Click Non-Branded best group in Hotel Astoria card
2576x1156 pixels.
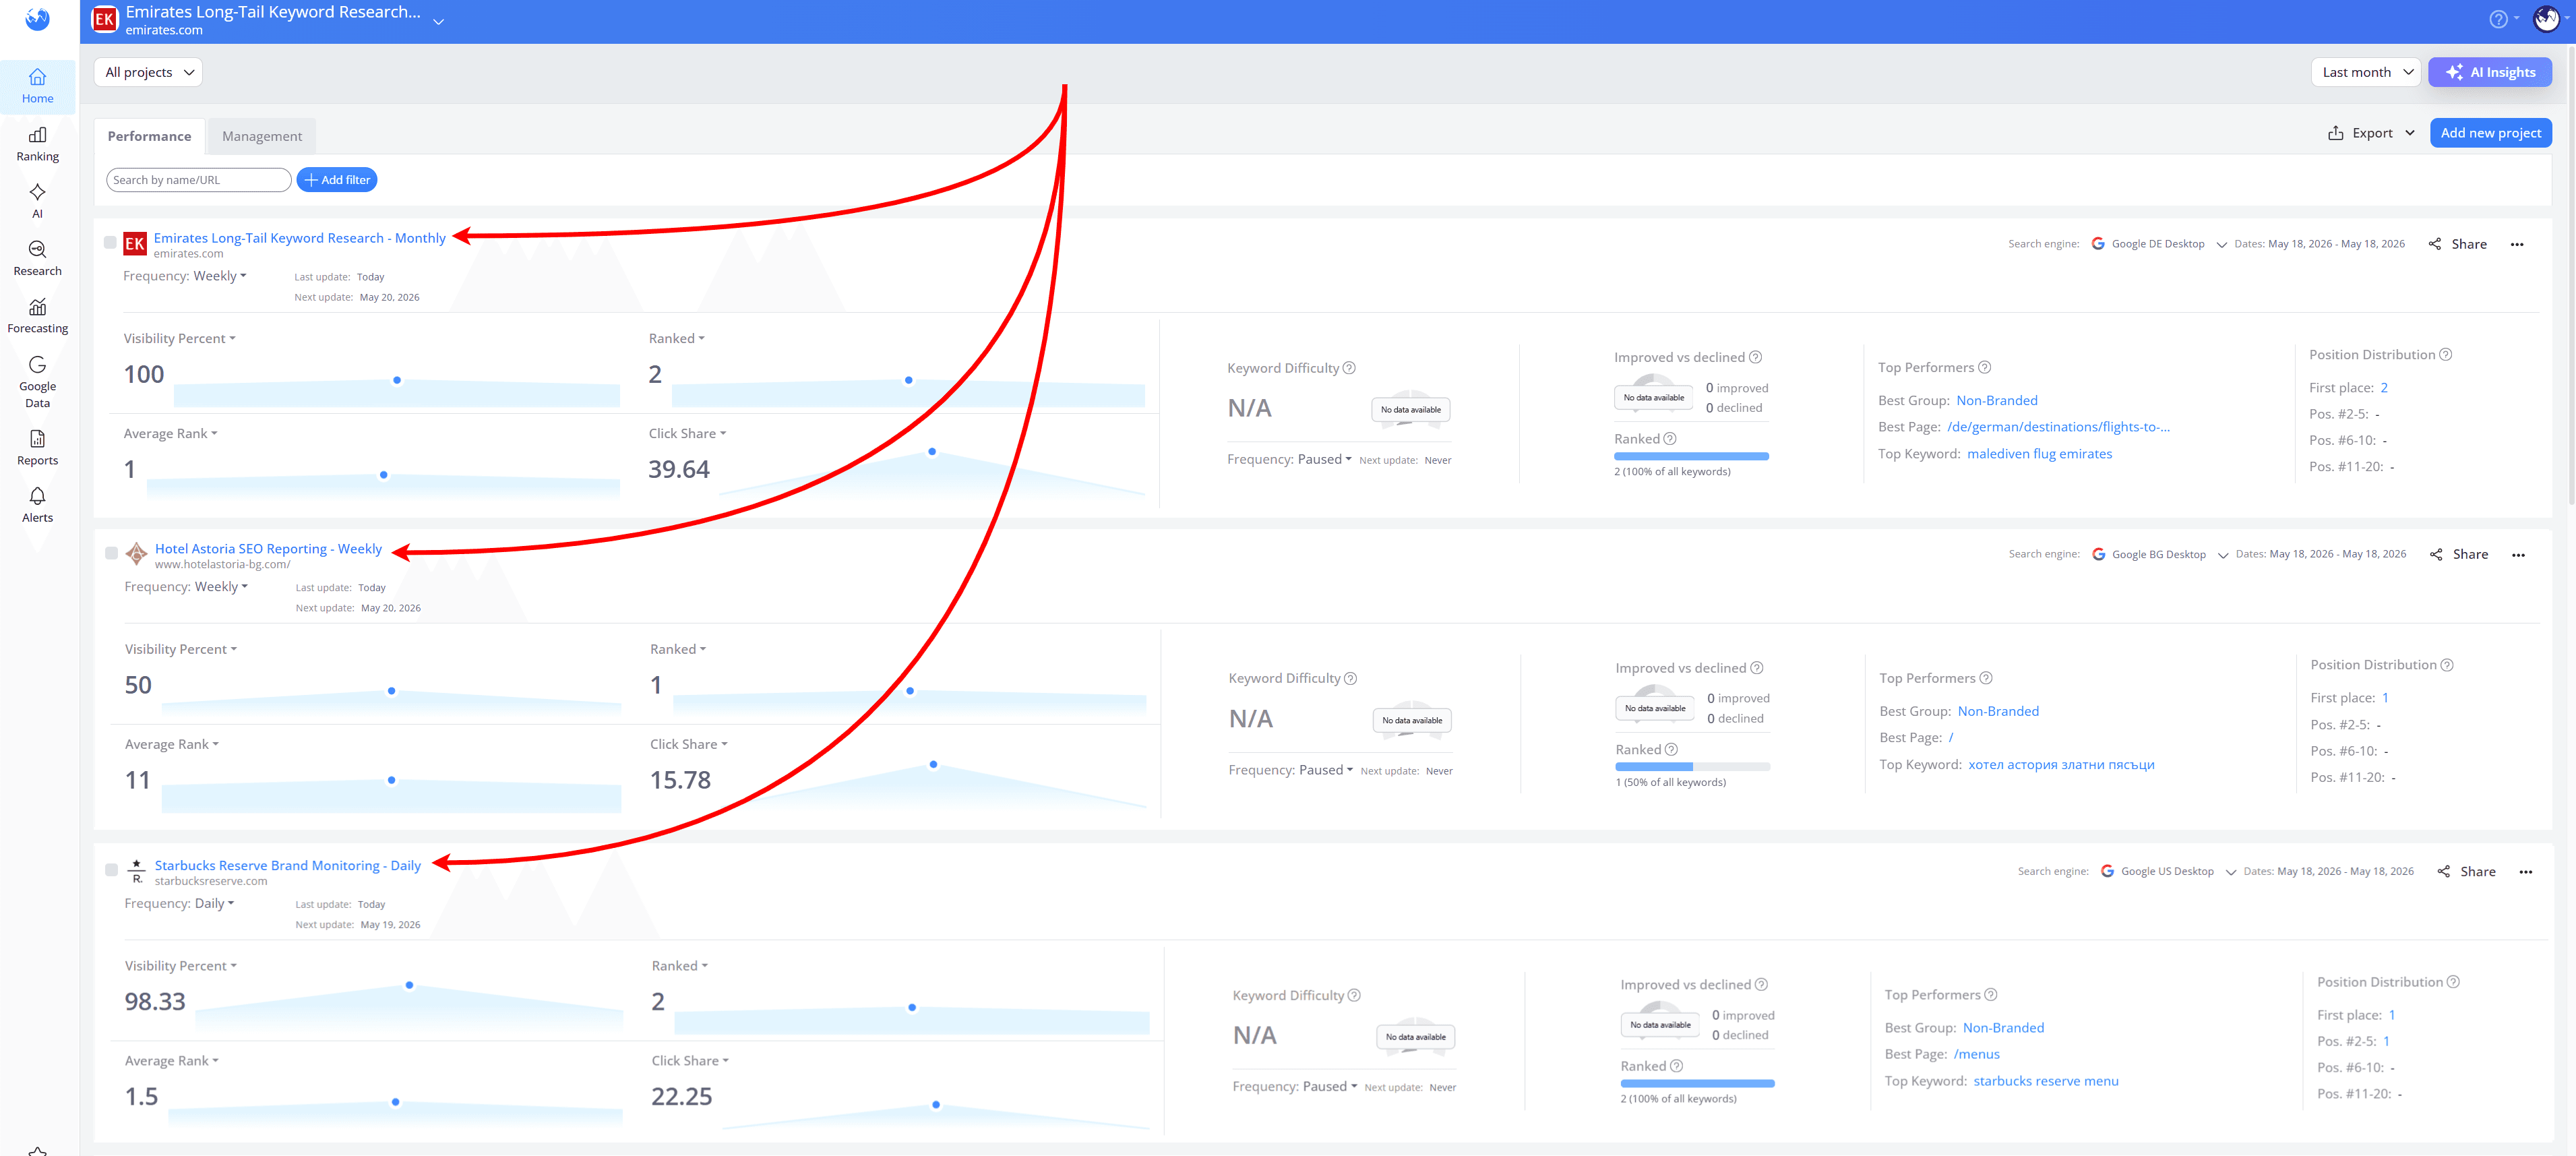[x=1997, y=711]
